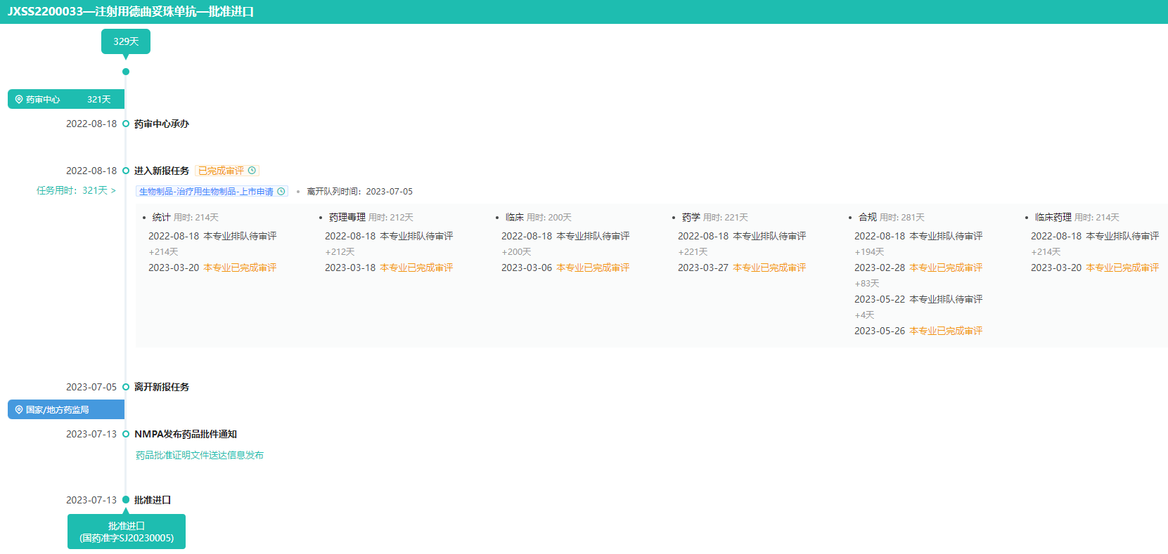Image resolution: width=1168 pixels, height=554 pixels.
Task: Click the timeline circle marker for 离开新报任务
Action: point(126,387)
